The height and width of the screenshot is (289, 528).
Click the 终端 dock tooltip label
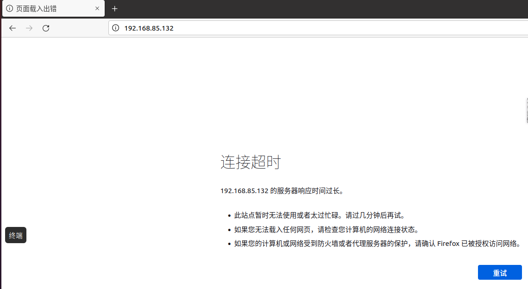16,235
